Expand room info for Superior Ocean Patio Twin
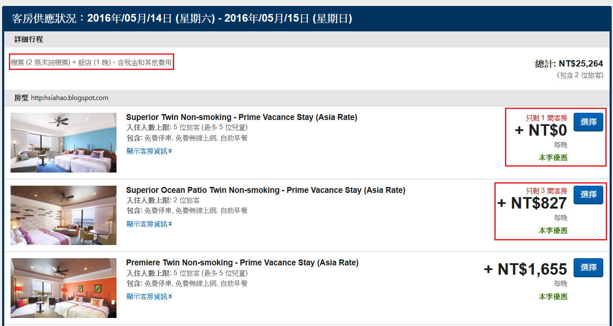 click(x=149, y=224)
